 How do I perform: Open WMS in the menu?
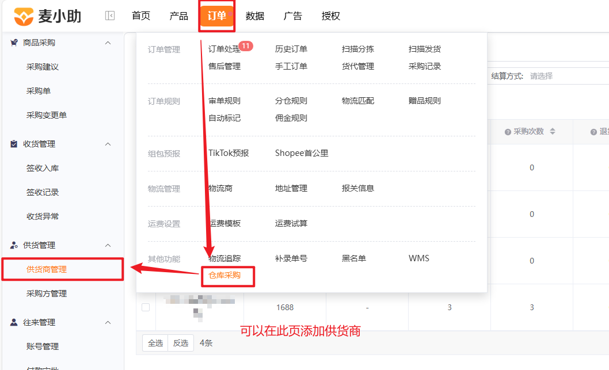[x=418, y=258]
